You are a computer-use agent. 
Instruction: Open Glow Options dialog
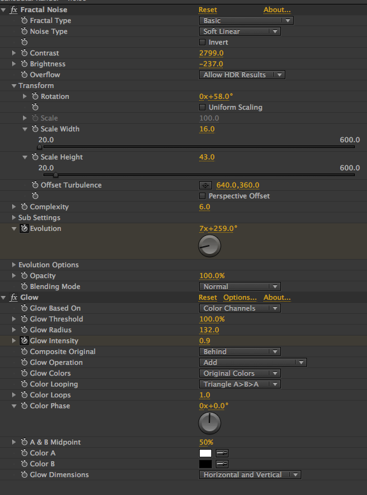point(240,297)
